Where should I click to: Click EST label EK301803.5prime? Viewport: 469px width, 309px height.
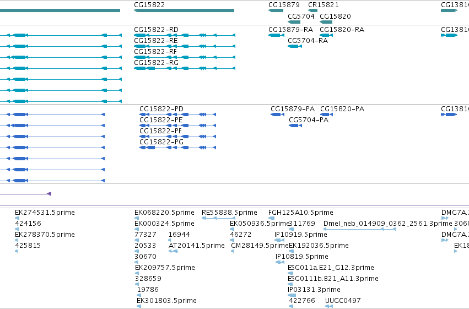(x=166, y=301)
